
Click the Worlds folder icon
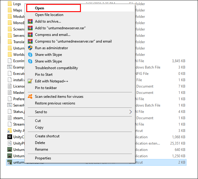tap(10, 55)
